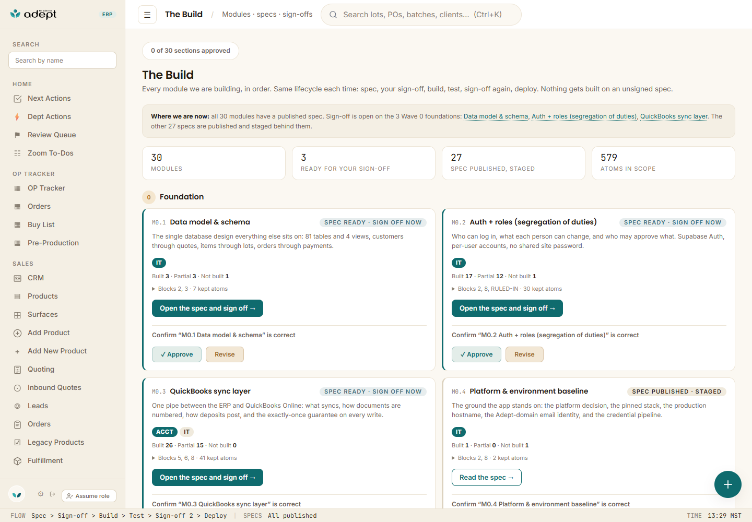The height and width of the screenshot is (522, 752).
Task: Navigate to Fulfillment
Action: [x=45, y=461]
